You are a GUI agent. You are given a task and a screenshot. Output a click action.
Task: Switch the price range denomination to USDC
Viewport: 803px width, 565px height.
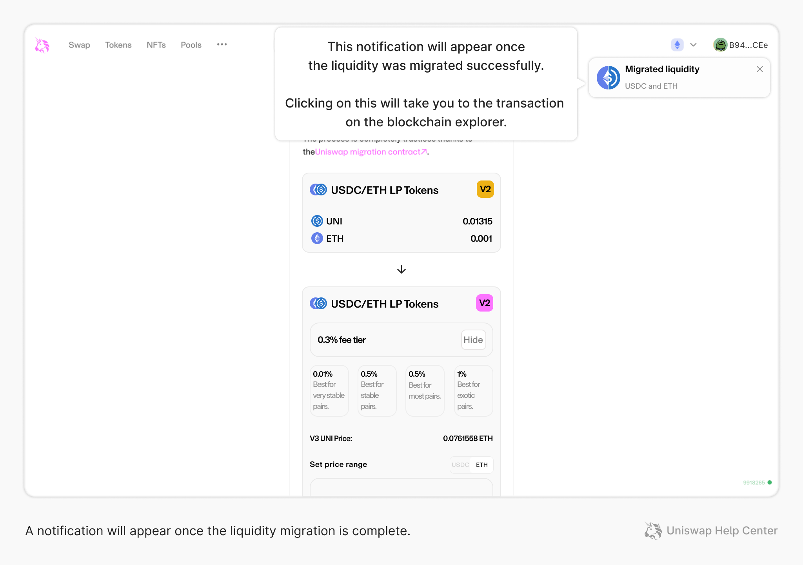pos(460,465)
